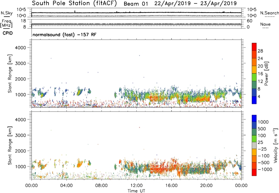
Task: Click the "Slant Range [km]" label of the power panel
Action: pos(10,74)
